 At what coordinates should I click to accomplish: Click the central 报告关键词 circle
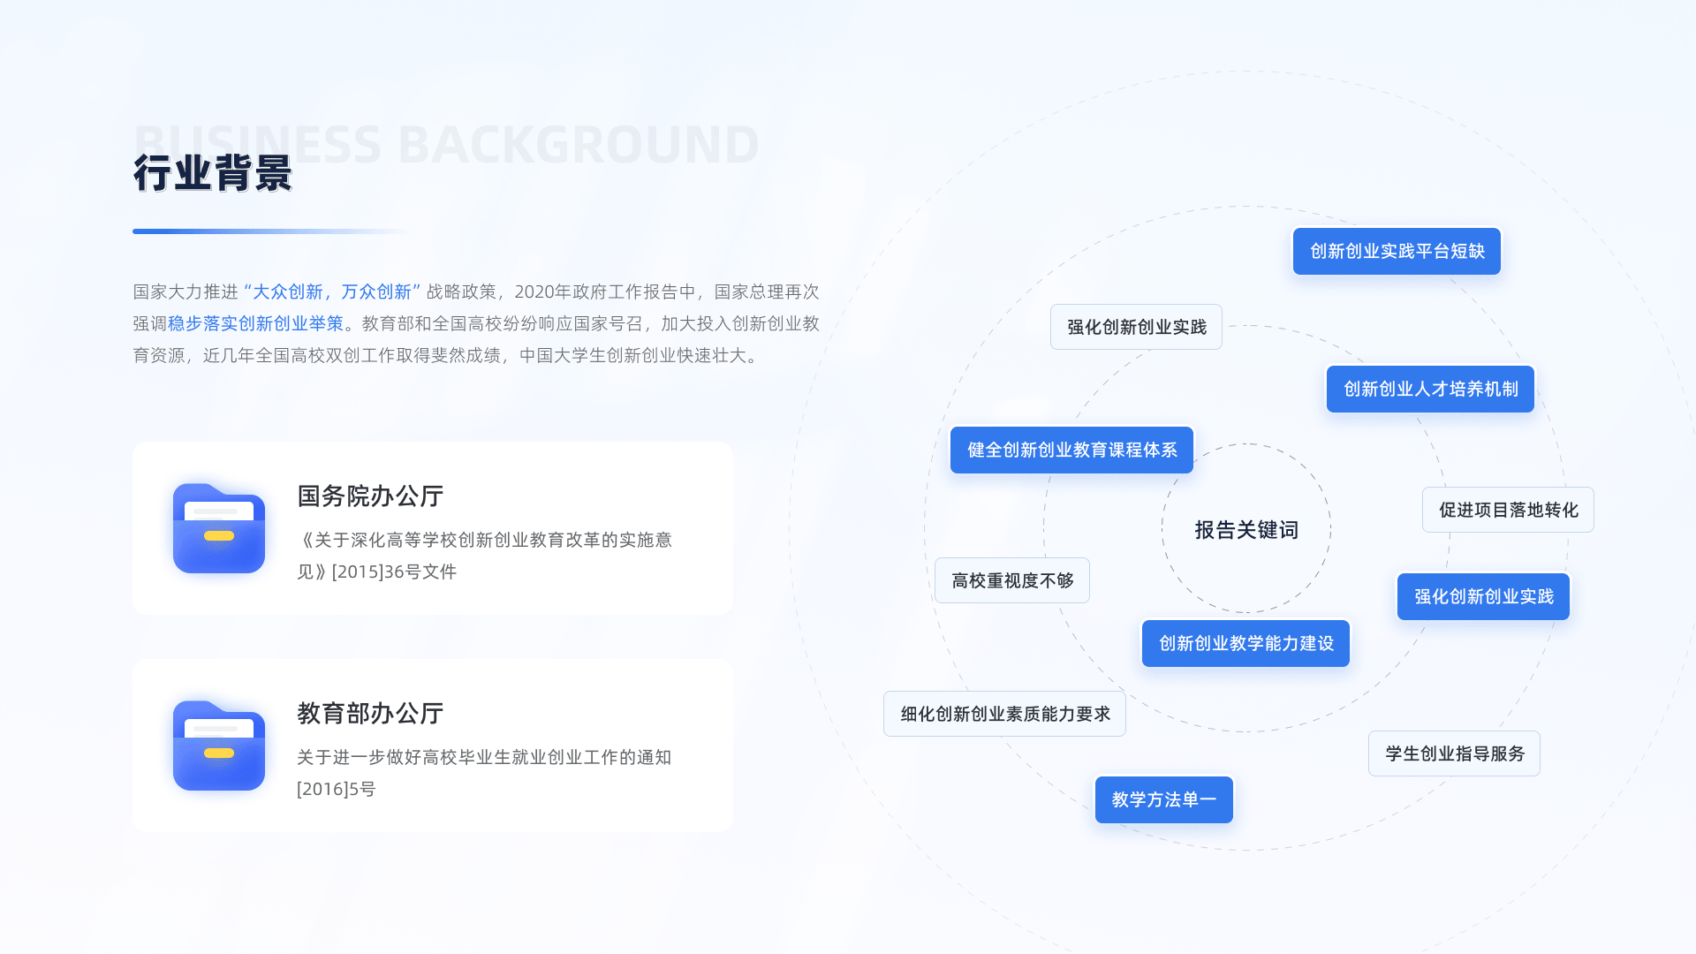tap(1246, 529)
